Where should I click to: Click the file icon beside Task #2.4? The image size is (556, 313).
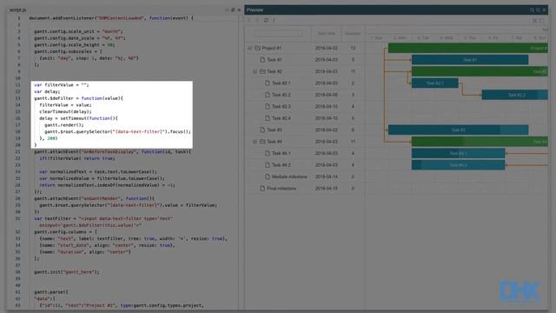tap(268, 118)
